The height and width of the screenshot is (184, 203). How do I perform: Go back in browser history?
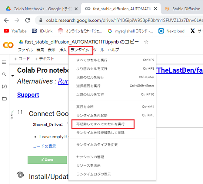pos(6,20)
